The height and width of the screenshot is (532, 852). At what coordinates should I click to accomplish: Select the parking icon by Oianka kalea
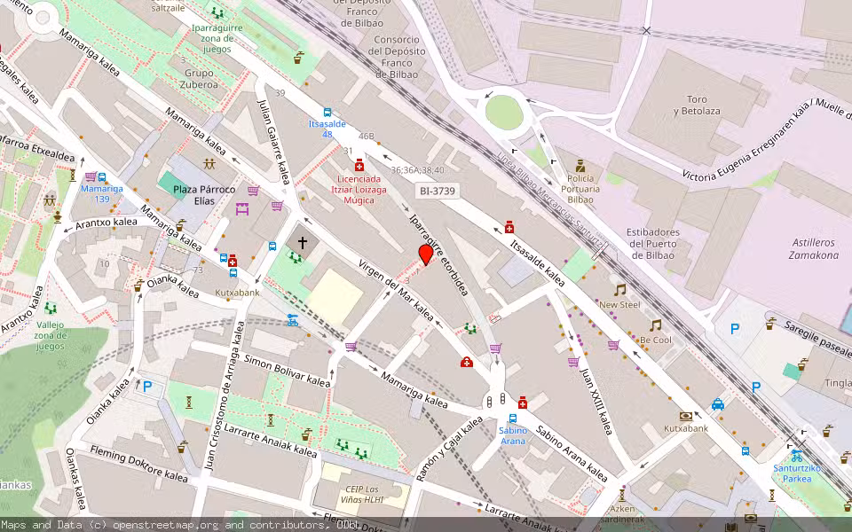coord(147,386)
